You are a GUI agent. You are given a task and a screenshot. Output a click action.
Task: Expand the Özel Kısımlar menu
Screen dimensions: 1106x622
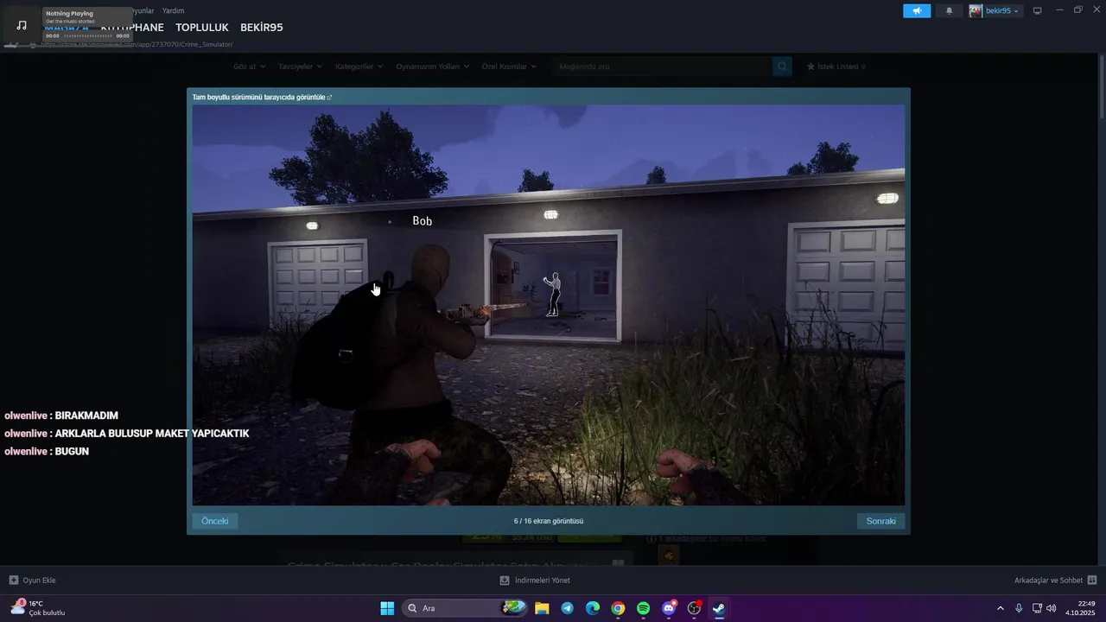(x=509, y=67)
